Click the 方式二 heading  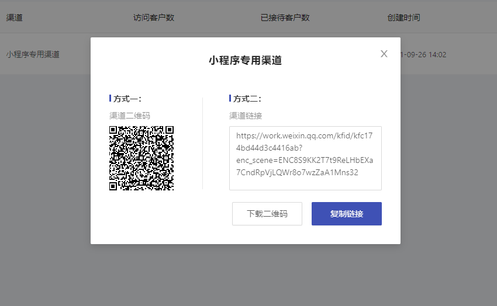pyautogui.click(x=247, y=99)
